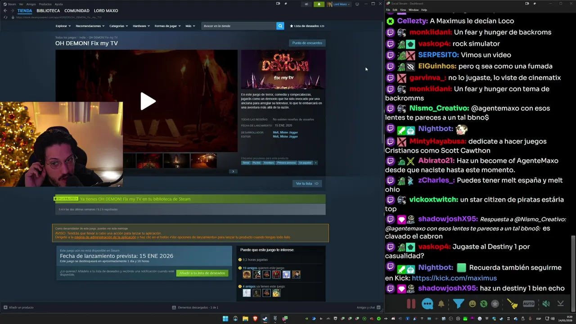
Task: Click the gray star featured icon
Action: tap(495, 304)
